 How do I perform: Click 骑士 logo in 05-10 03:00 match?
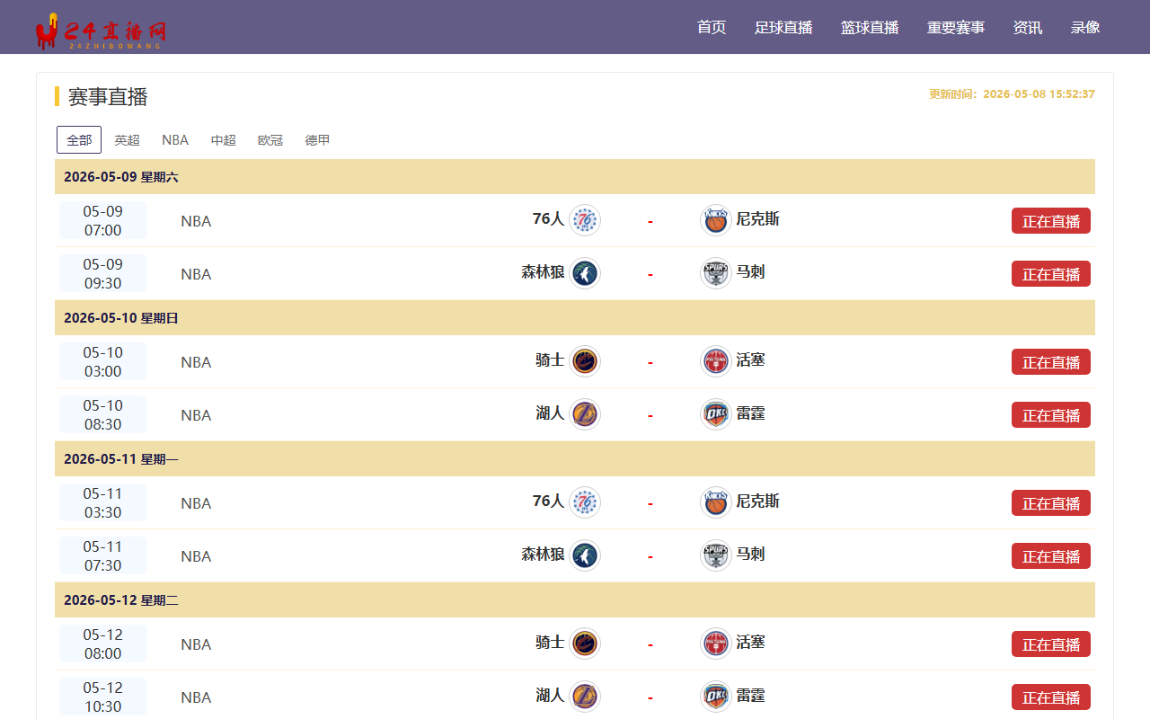585,361
